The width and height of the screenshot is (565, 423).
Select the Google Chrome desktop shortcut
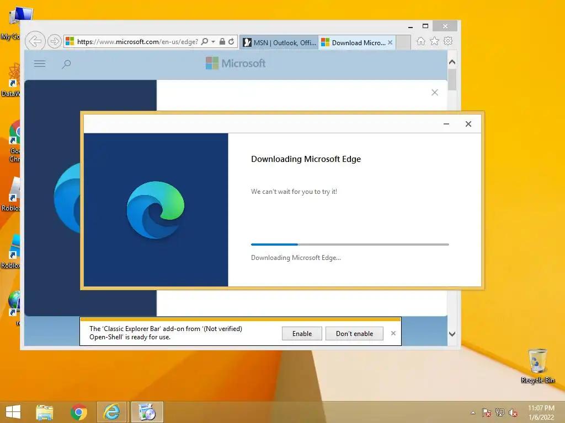coord(14,142)
